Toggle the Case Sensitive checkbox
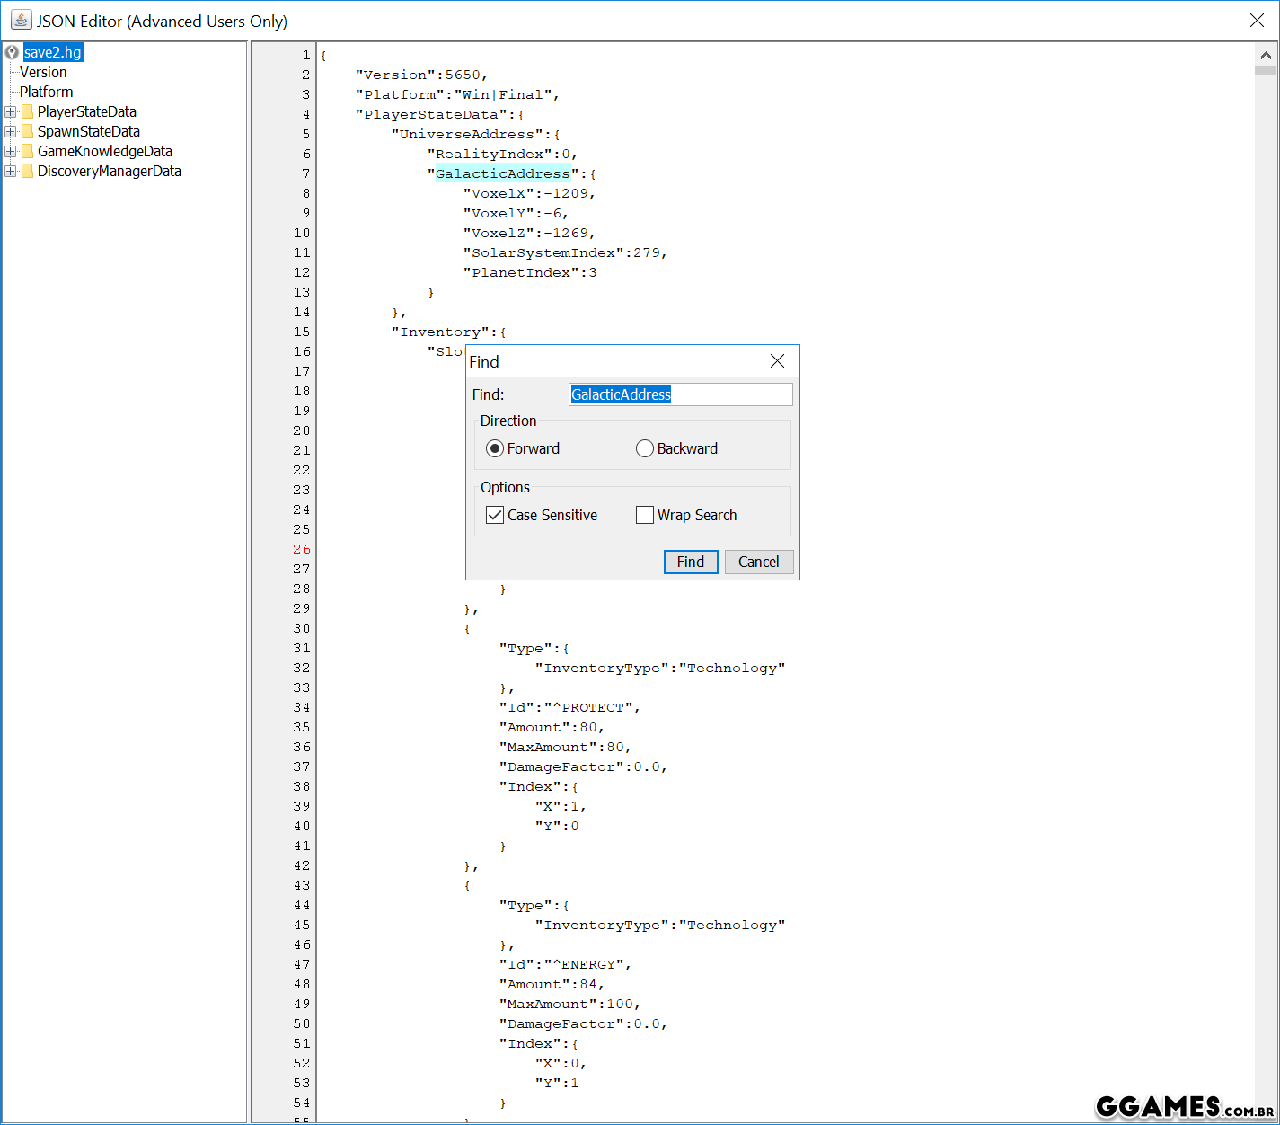 point(494,515)
